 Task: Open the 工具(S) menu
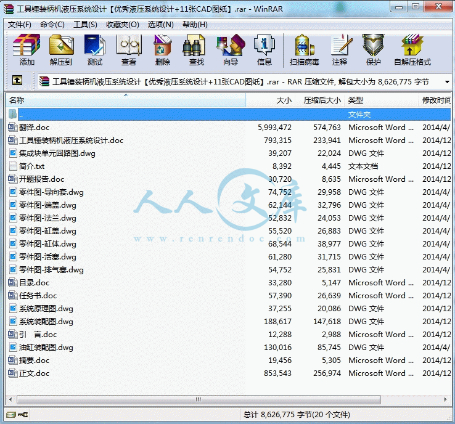85,25
